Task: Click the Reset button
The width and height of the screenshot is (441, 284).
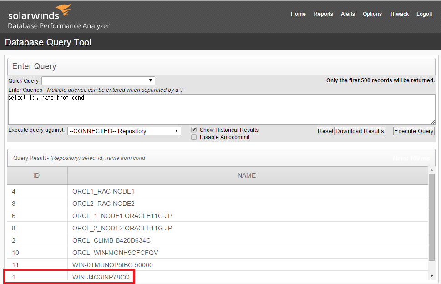Action: click(x=325, y=131)
